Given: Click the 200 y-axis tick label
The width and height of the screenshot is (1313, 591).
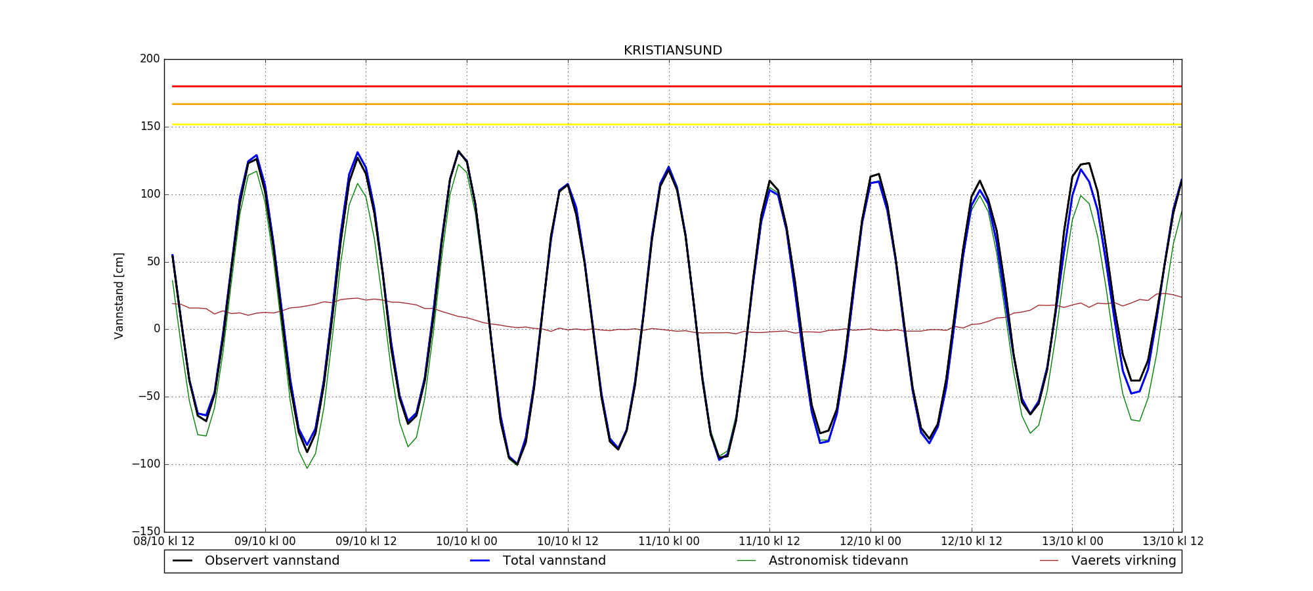Looking at the screenshot, I should coord(150,59).
